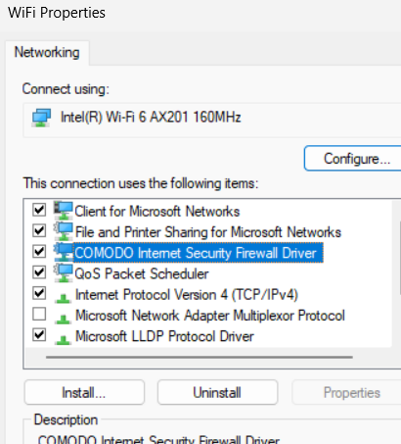Open the Configure adapter dialog
Image resolution: width=401 pixels, height=444 pixels.
(353, 159)
